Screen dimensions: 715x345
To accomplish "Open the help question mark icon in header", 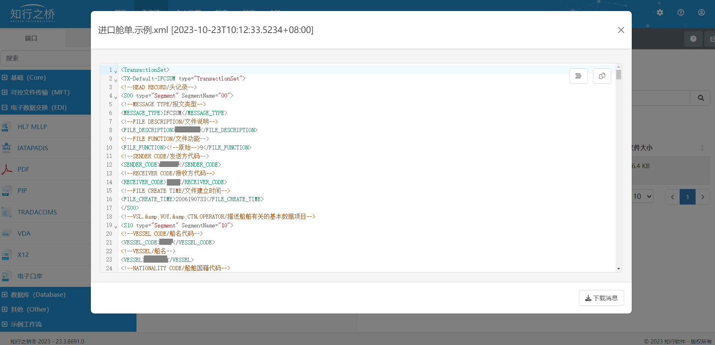I will [681, 13].
